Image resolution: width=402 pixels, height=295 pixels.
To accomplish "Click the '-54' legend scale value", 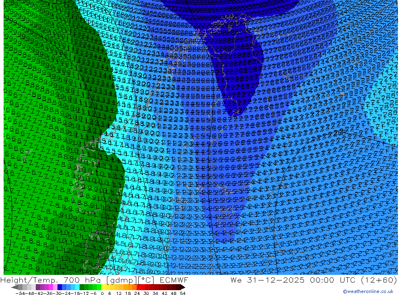I will pos(20,293).
